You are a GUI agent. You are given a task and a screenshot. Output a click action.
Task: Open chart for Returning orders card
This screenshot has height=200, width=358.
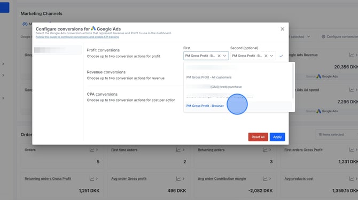coord(265,150)
